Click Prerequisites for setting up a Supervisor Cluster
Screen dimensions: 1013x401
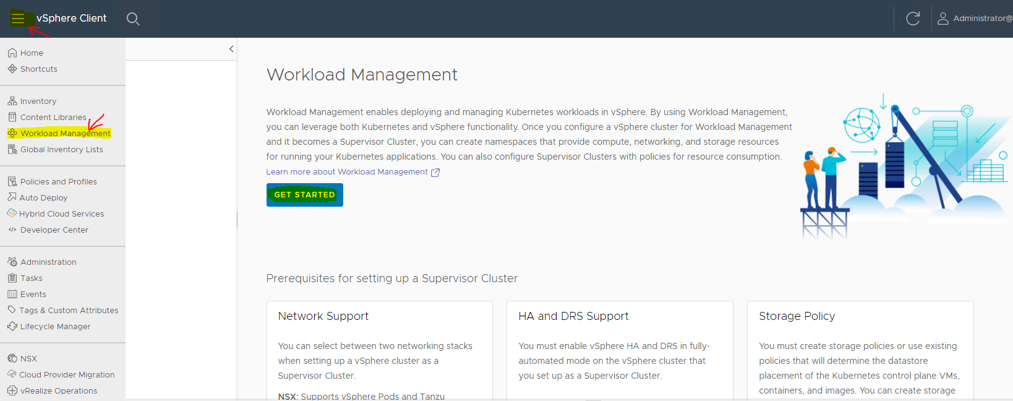[x=392, y=278]
